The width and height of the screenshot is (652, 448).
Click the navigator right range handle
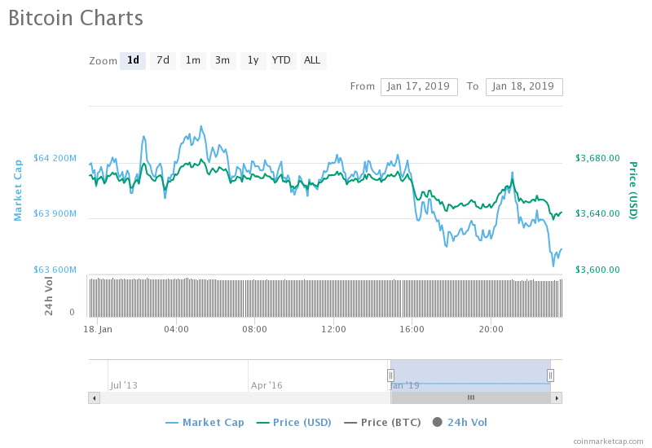551,375
